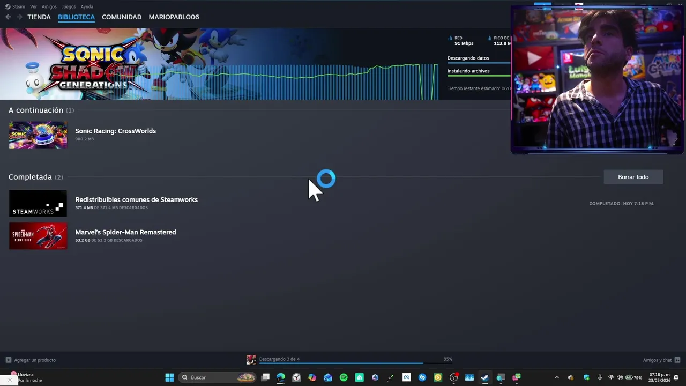Click the Agregar un producto plus icon

pyautogui.click(x=8, y=360)
